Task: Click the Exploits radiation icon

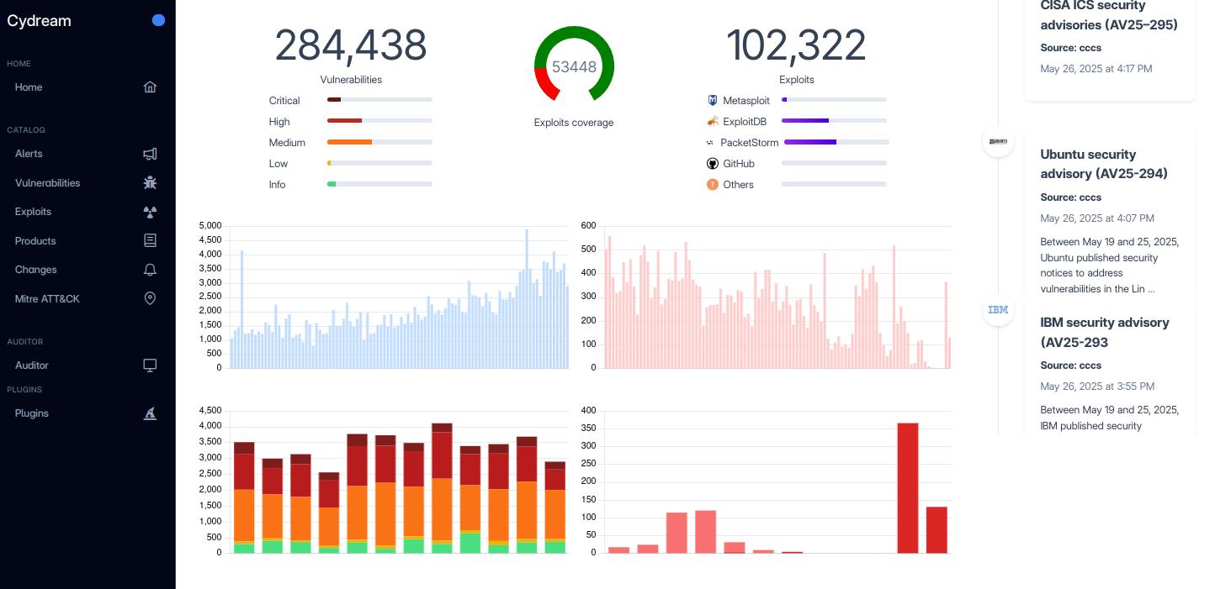Action: (150, 212)
